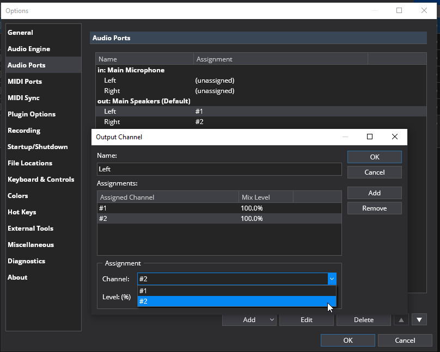
Task: Click Cancel in the Options window
Action: tap(405, 340)
